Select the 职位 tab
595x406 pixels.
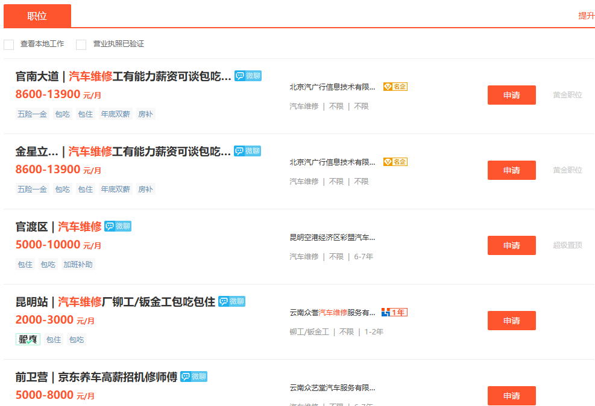(x=37, y=16)
